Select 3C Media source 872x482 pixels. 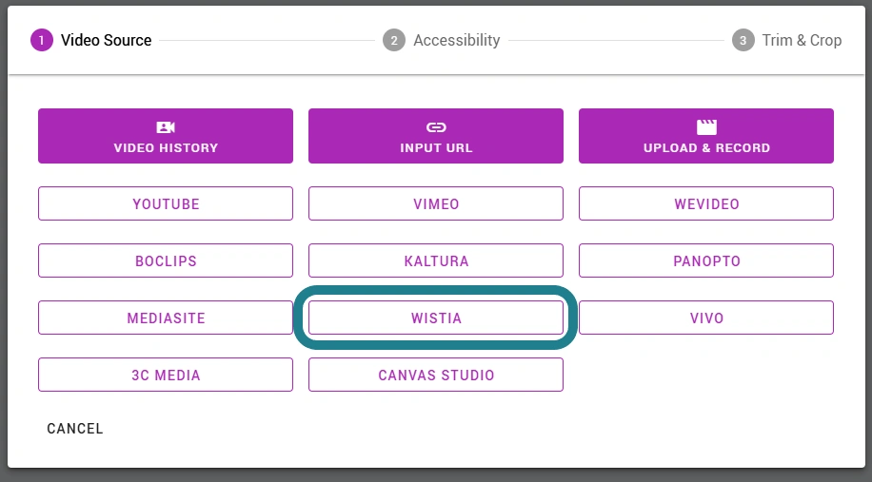(166, 375)
